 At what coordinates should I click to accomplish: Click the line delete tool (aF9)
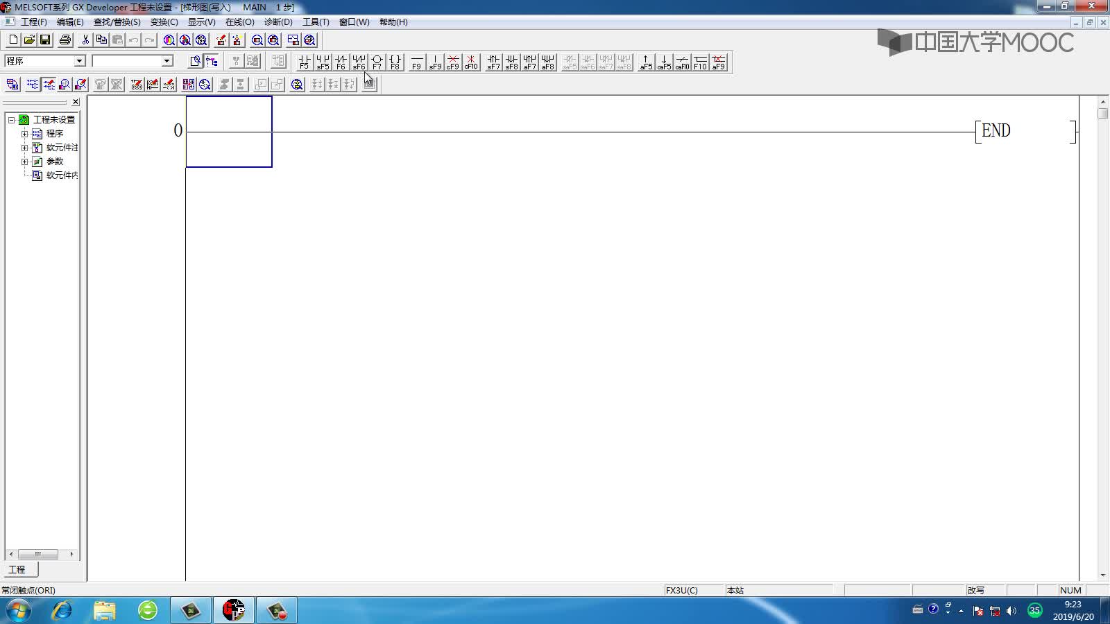point(718,62)
